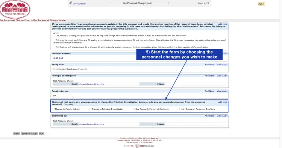Click View Audit for Study Title
Image resolution: width=282 pixels, height=148 pixels.
pyautogui.click(x=222, y=64)
